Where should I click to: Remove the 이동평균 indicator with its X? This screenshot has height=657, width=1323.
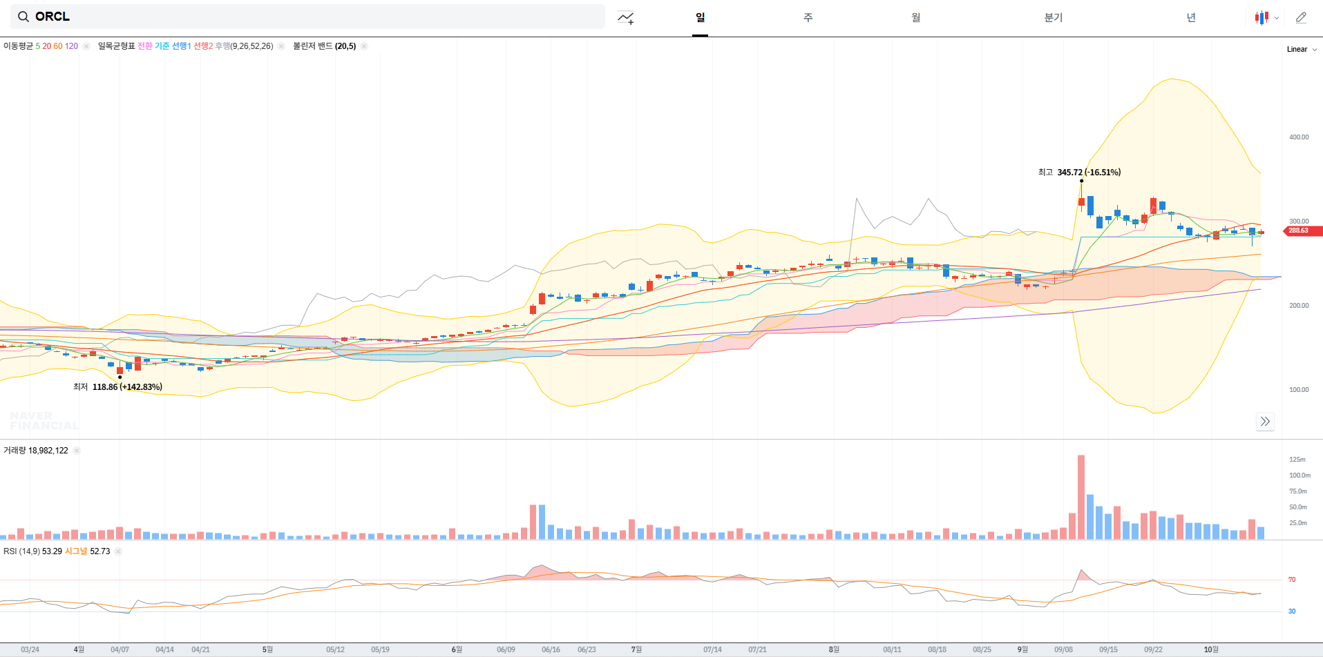[x=86, y=46]
